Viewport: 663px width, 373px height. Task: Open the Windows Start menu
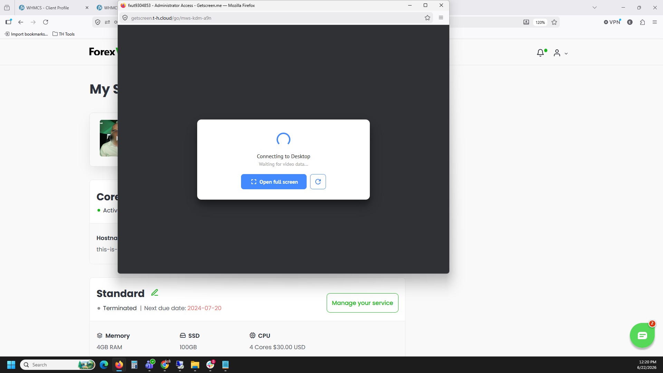[11, 365]
